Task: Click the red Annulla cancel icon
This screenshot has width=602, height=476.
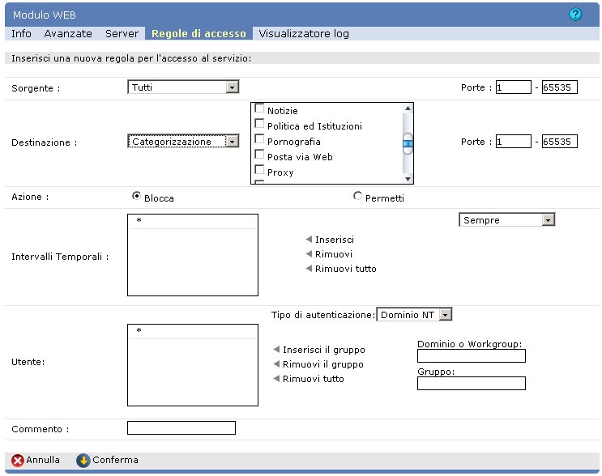Action: (x=17, y=460)
